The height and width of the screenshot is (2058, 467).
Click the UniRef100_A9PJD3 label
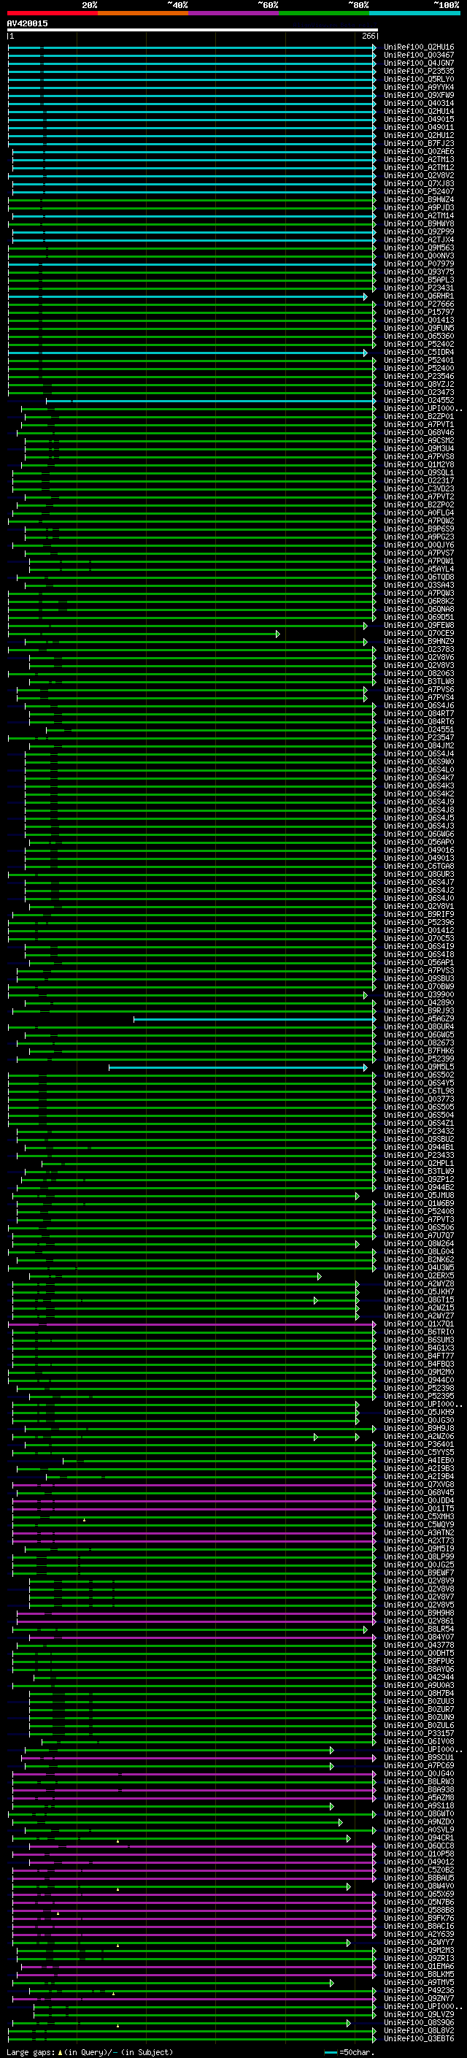click(x=419, y=208)
